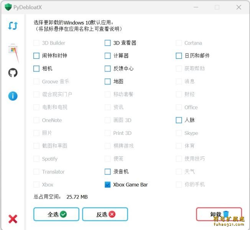Screen dimensions: 250x230
Task: Click the disabled 画图 3D checkbox
Action: (107, 120)
